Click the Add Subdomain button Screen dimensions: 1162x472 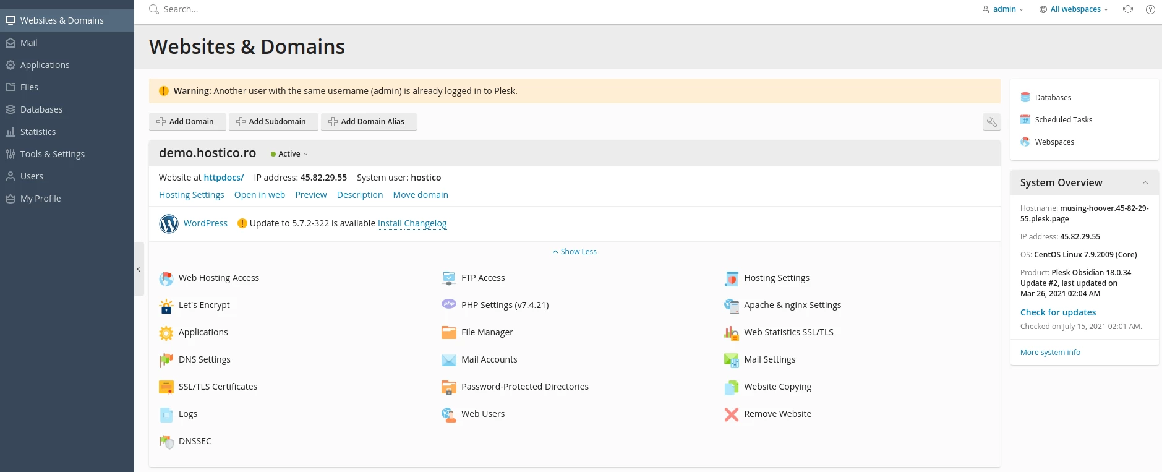[x=273, y=122]
